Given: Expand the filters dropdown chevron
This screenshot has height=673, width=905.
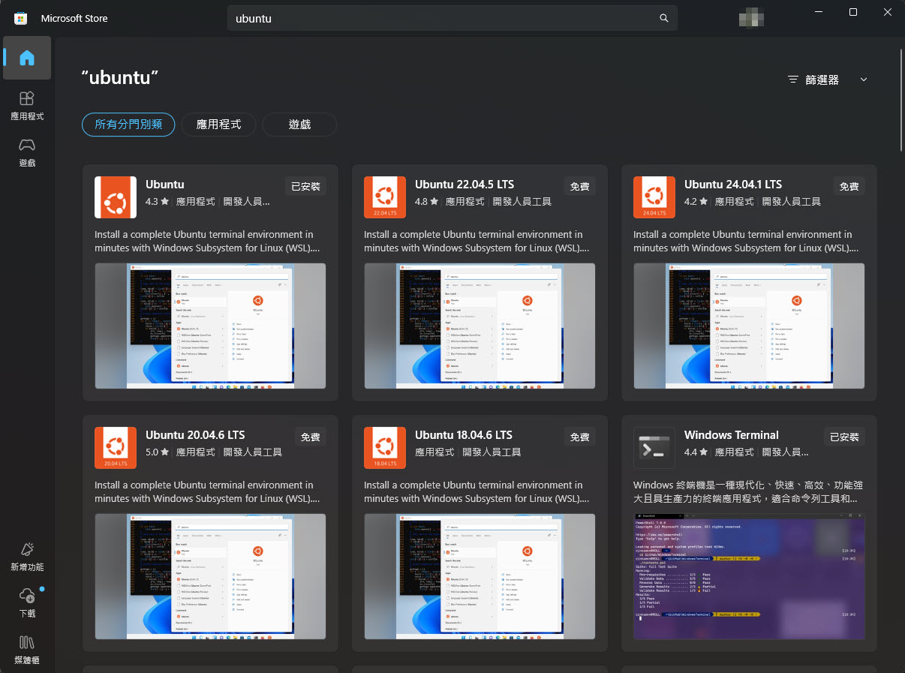Looking at the screenshot, I should (863, 80).
